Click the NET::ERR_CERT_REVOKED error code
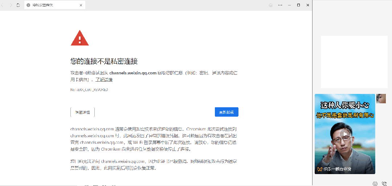392x186 pixels. [89, 90]
